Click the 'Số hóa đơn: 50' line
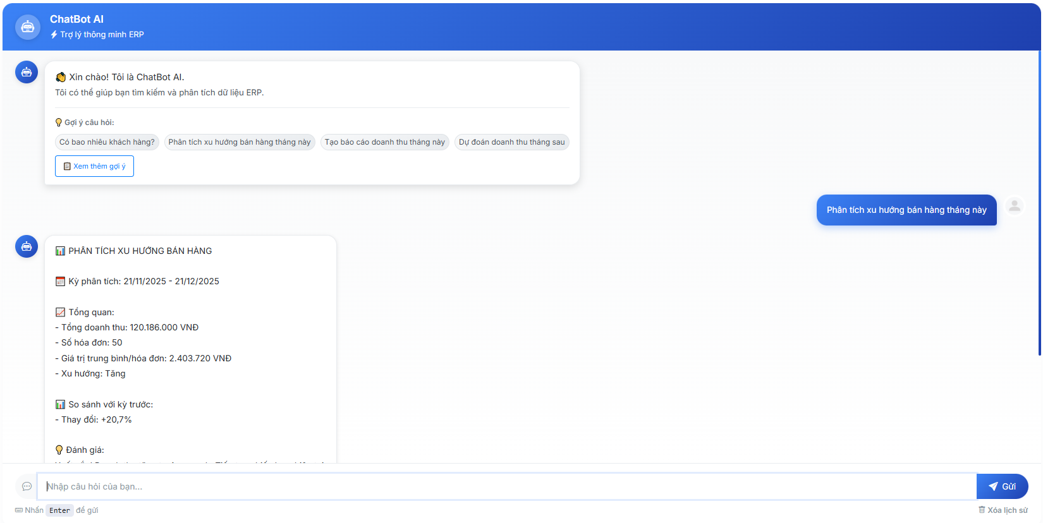 coord(89,342)
